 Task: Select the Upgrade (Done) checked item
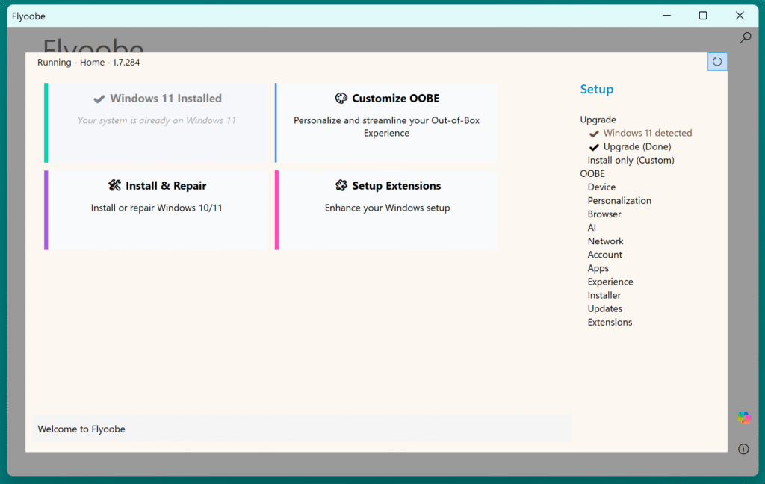point(637,146)
